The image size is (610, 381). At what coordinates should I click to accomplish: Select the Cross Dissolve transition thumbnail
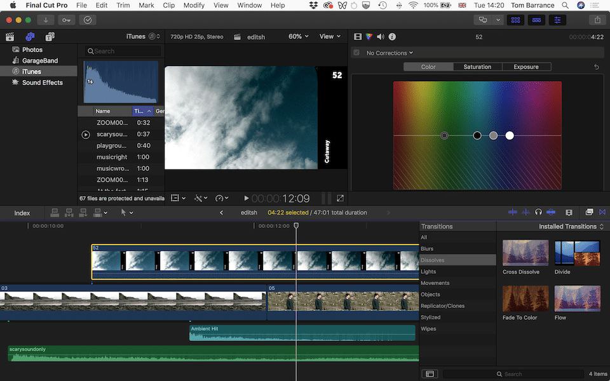click(x=525, y=253)
